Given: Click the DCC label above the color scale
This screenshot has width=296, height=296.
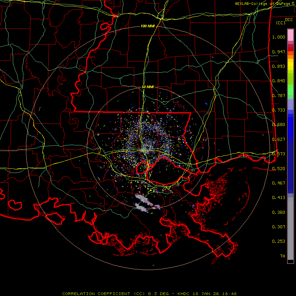Looking at the screenshot, I should [x=289, y=20].
